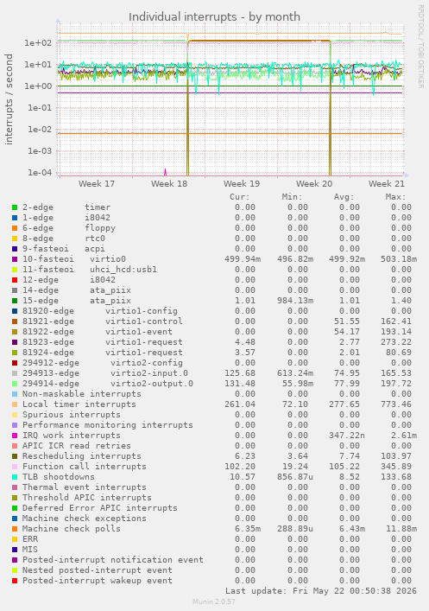Click the Local timer interrupts color swatch
The height and width of the screenshot is (611, 429).
point(15,404)
